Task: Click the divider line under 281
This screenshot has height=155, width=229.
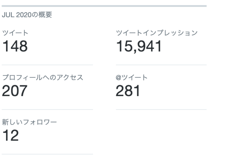Action: [x=161, y=110]
